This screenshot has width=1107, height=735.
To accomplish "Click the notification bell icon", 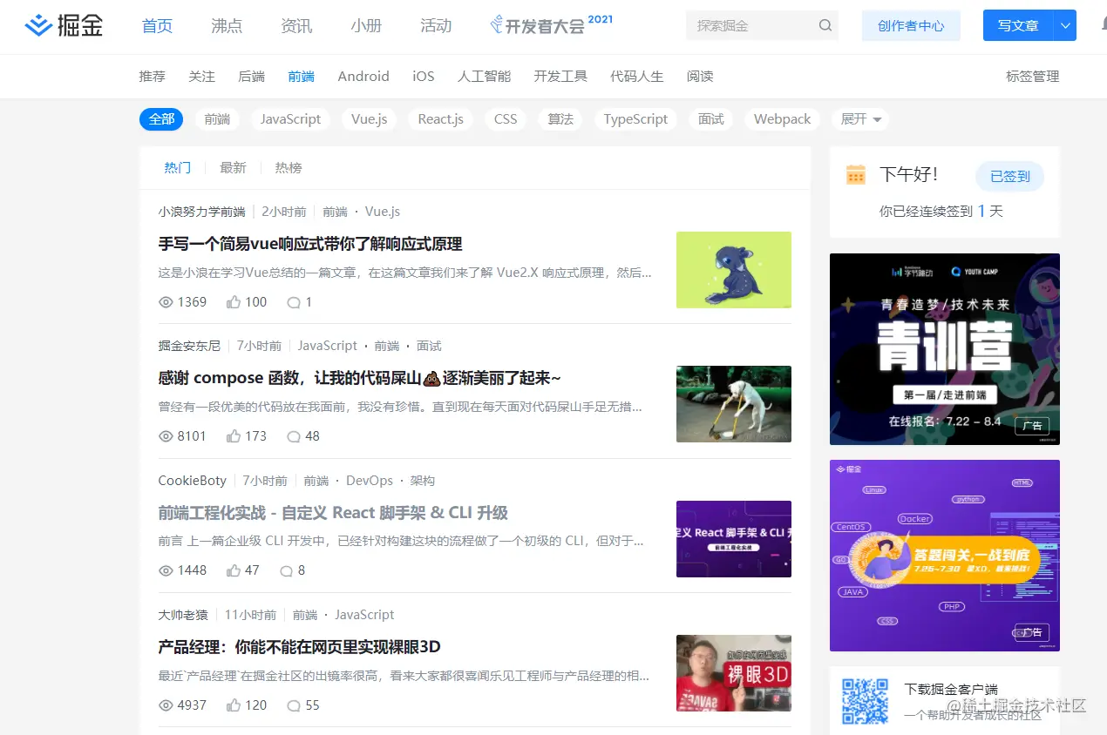I will (1104, 25).
